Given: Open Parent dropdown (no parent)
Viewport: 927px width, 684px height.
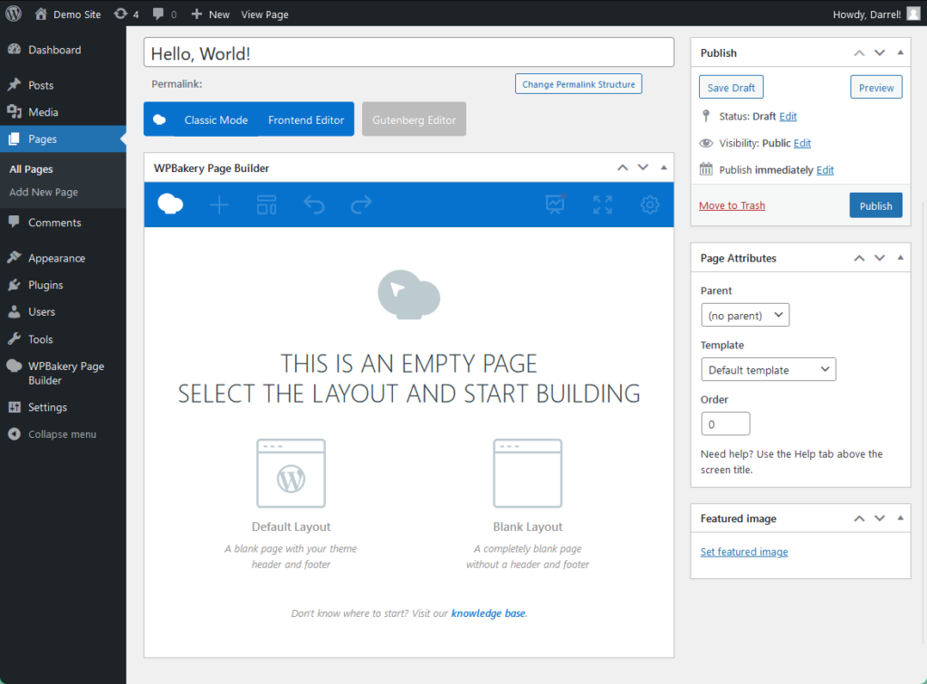Looking at the screenshot, I should pyautogui.click(x=745, y=315).
